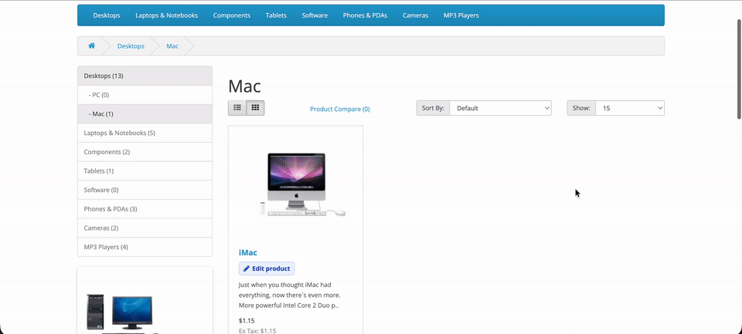Open Software in navigation bar
The width and height of the screenshot is (742, 334).
point(315,15)
